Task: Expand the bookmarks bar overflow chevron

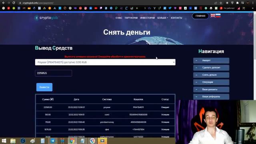Action: point(253,8)
